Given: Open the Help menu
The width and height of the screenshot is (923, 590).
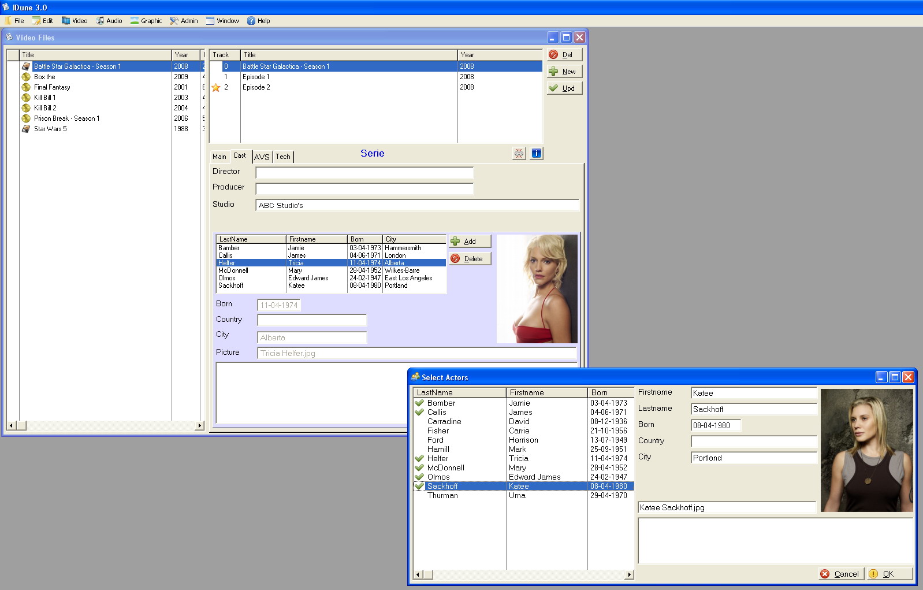Looking at the screenshot, I should point(259,21).
